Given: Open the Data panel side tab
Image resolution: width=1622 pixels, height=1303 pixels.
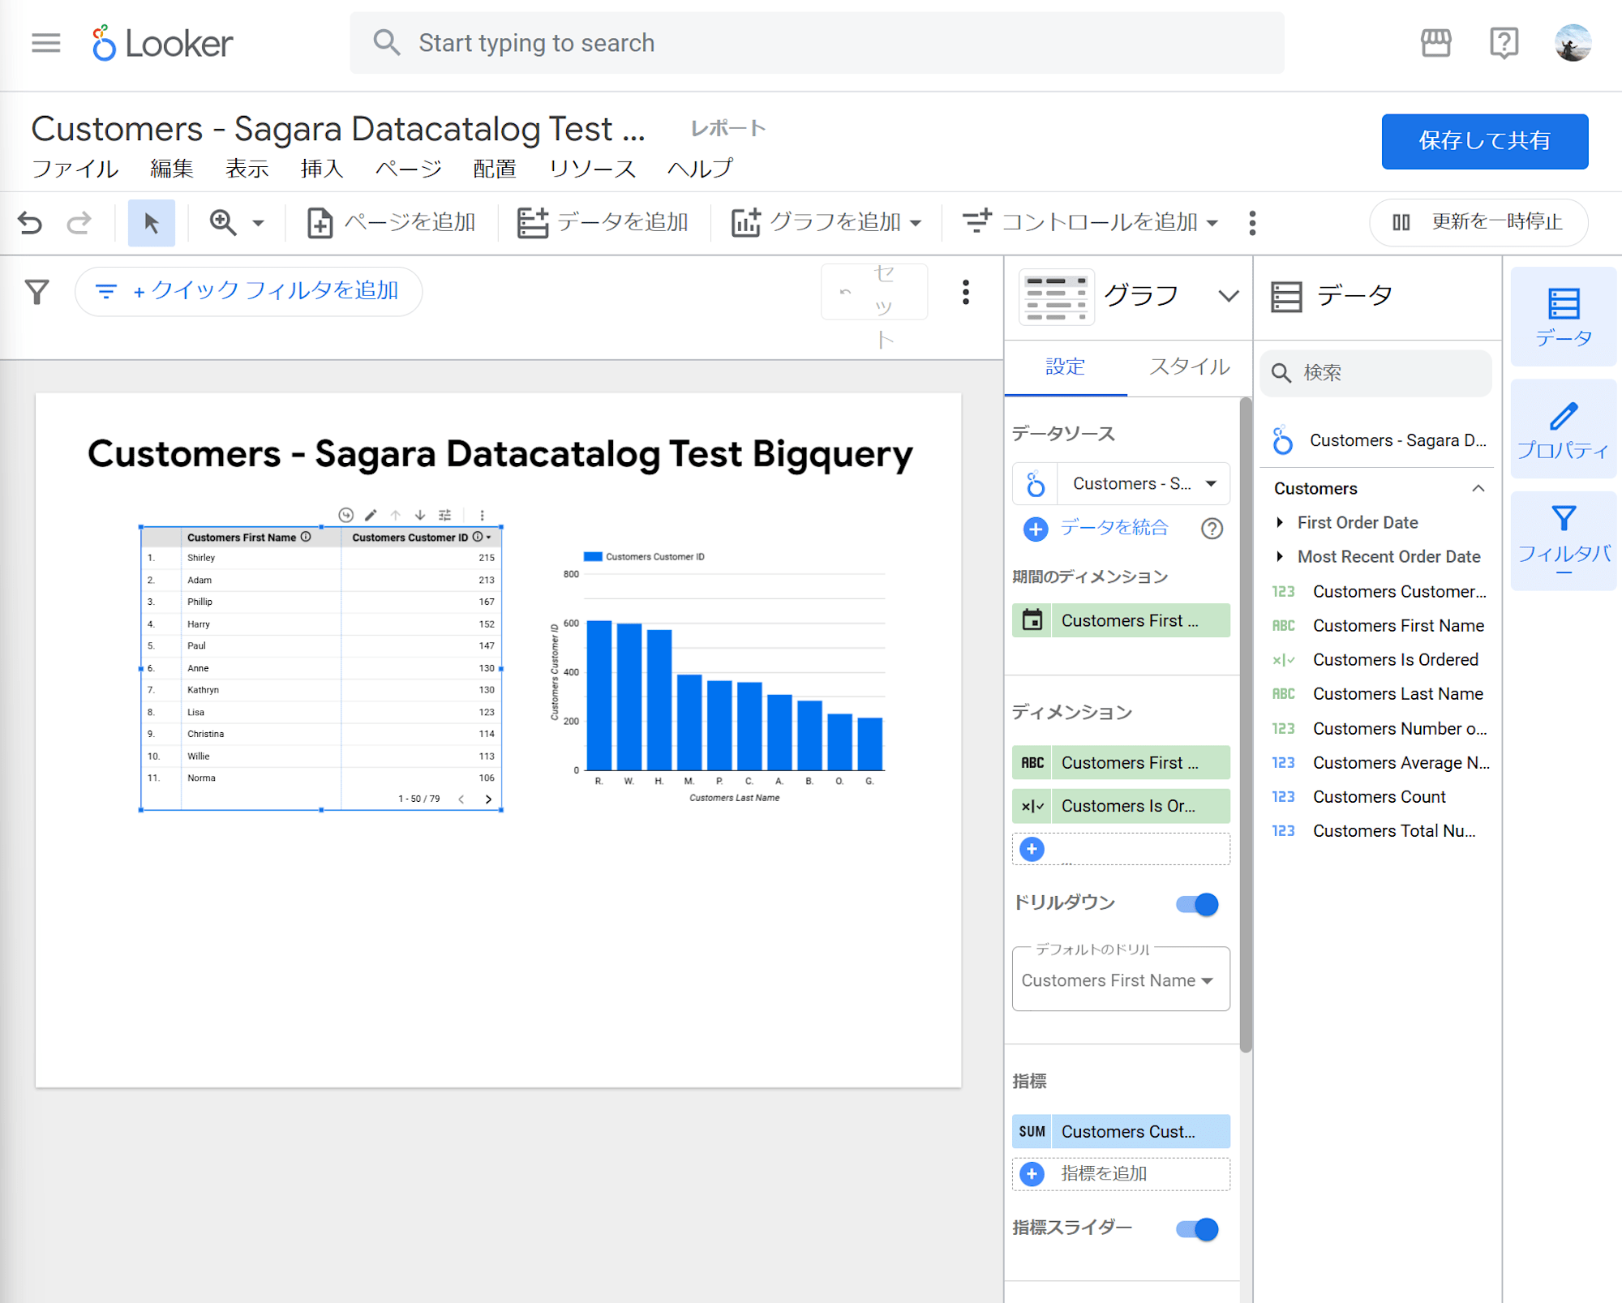Looking at the screenshot, I should (1563, 317).
